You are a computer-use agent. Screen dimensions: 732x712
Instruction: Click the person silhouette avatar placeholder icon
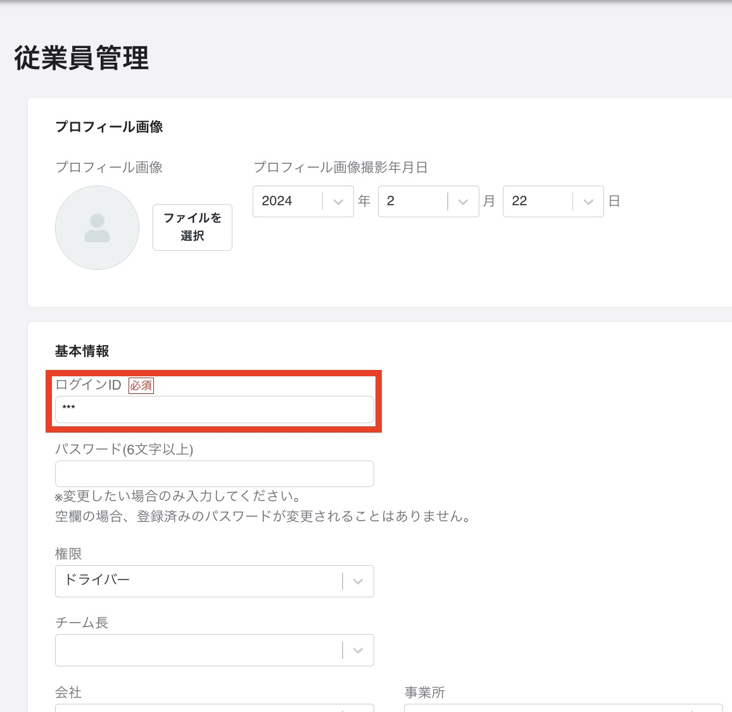click(x=96, y=227)
